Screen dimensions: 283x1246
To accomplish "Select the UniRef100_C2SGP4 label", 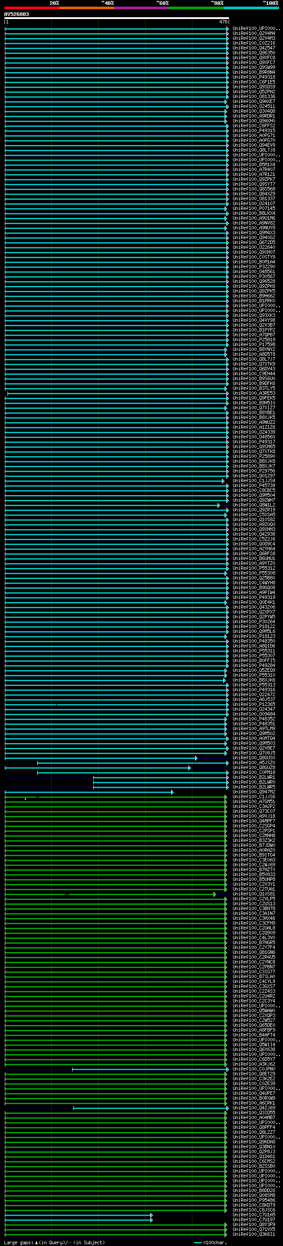I will coord(253,826).
